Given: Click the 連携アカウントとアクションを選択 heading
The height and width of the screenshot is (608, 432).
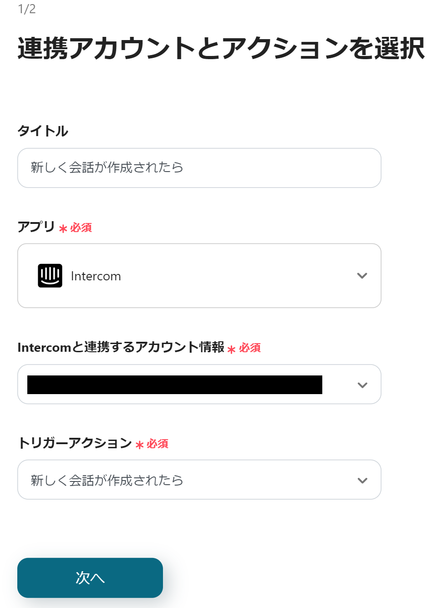Looking at the screenshot, I should coord(221,48).
